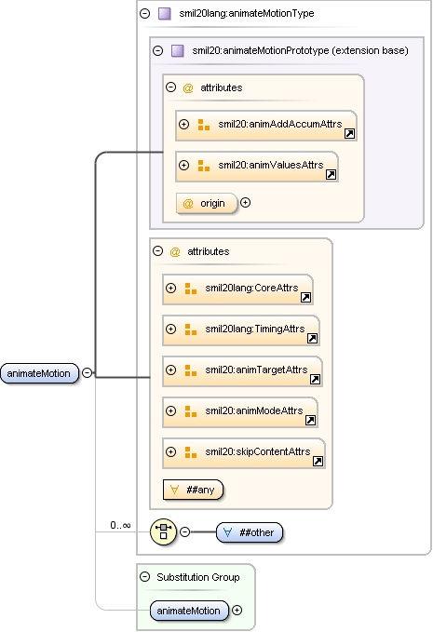Click the attribute group icon of TimingAttrs
Image resolution: width=433 pixels, height=632 pixels.
191,329
